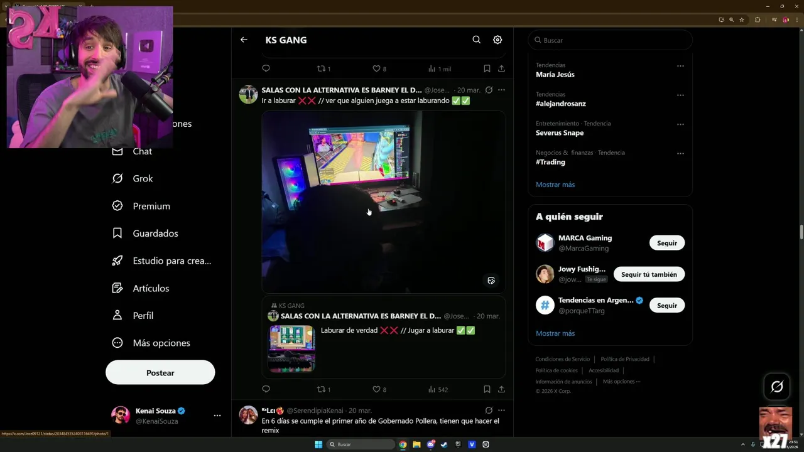Open Política de cookies link

click(557, 370)
